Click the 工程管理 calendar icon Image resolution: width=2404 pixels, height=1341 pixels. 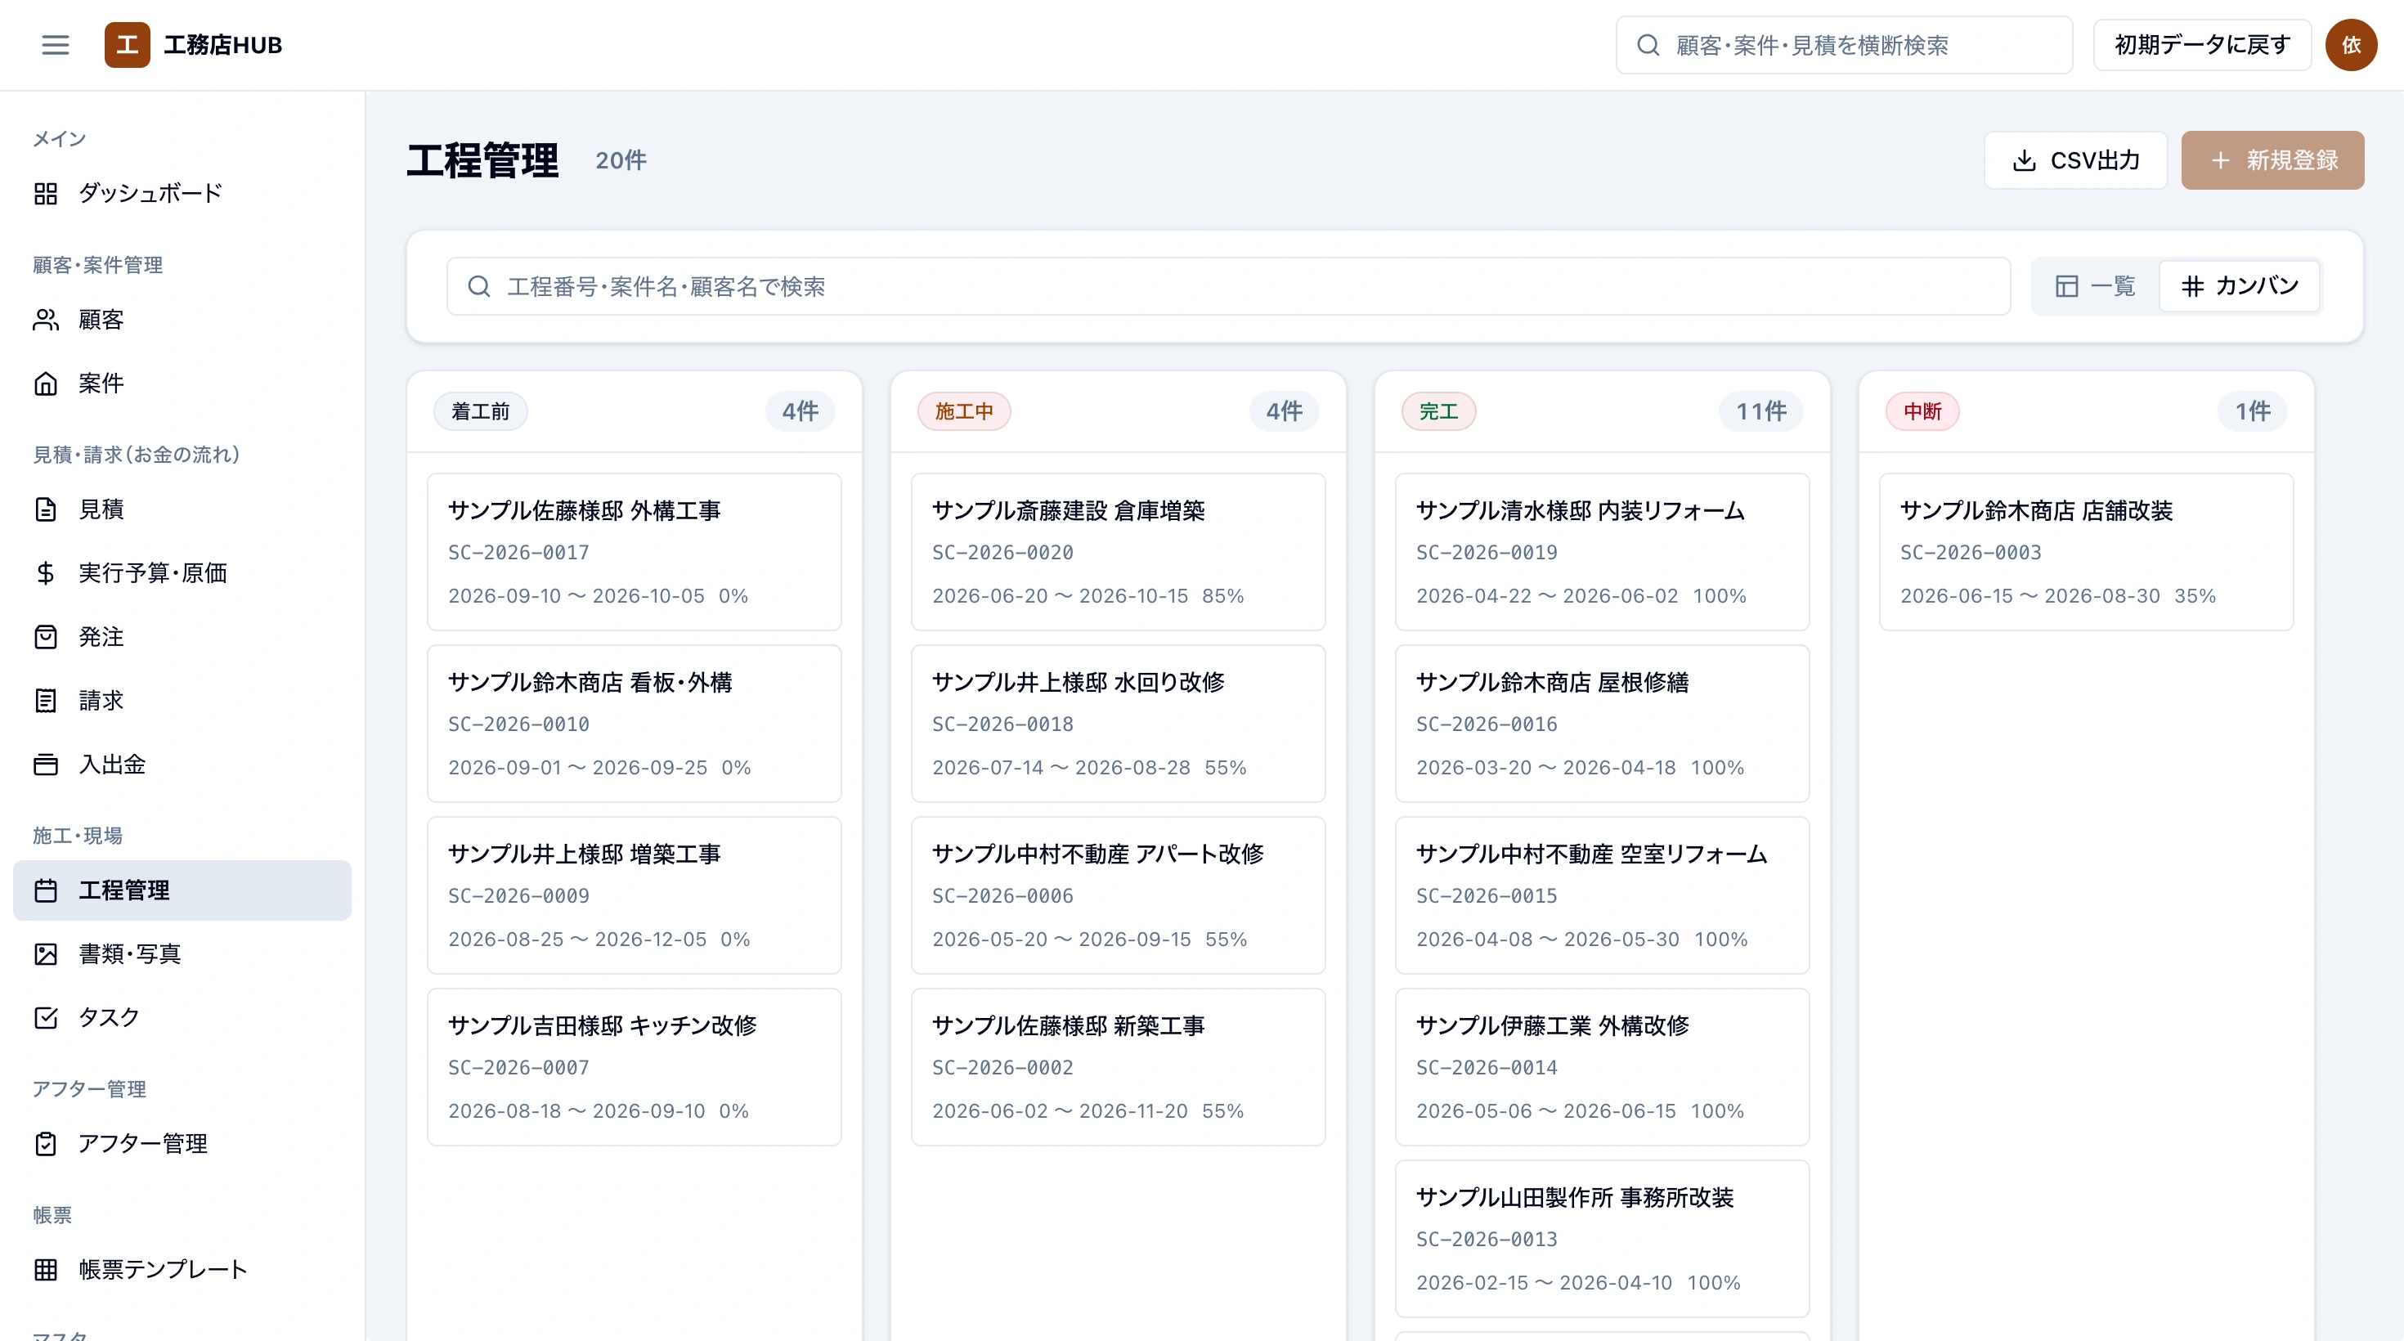coord(46,890)
